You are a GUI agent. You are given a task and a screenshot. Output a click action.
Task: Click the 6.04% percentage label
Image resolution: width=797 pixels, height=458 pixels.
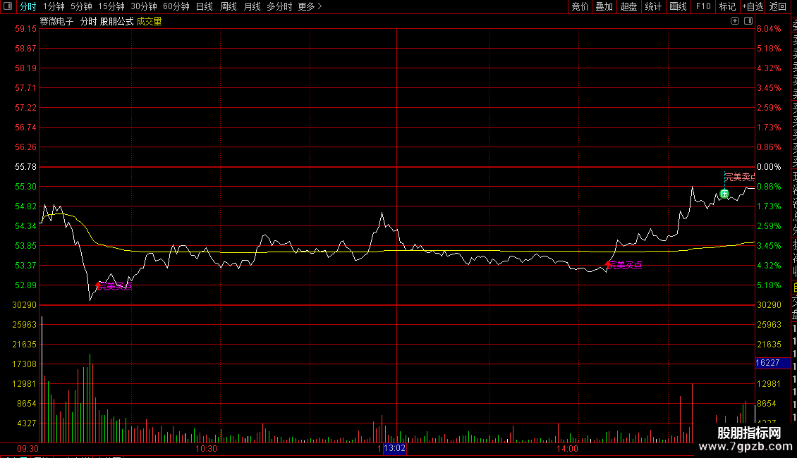pos(769,29)
